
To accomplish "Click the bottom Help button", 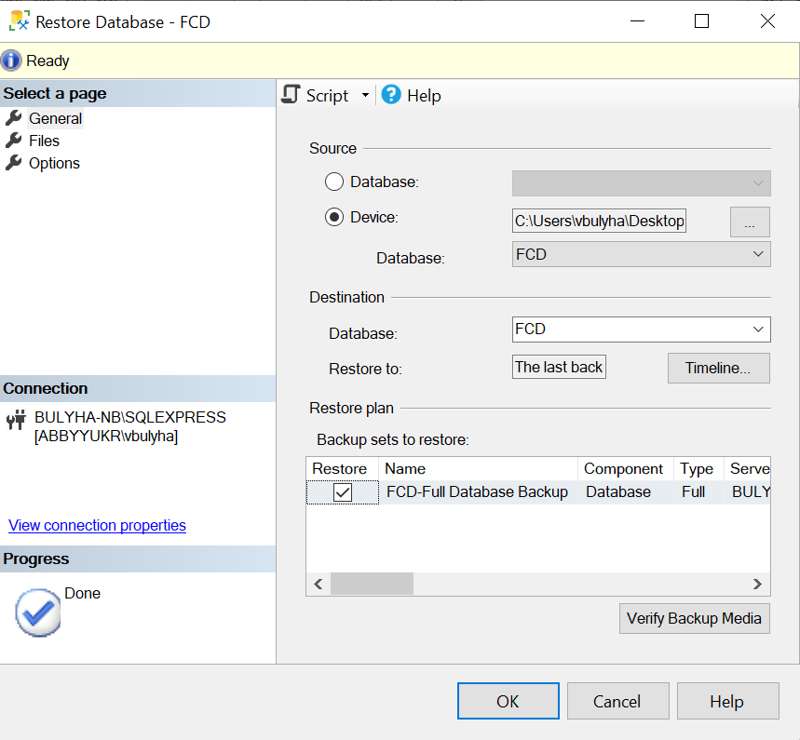I will click(727, 701).
